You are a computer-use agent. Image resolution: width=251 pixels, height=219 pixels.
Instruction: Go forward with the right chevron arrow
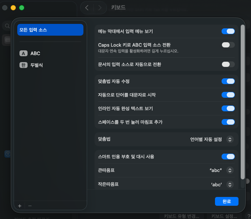point(98,7)
